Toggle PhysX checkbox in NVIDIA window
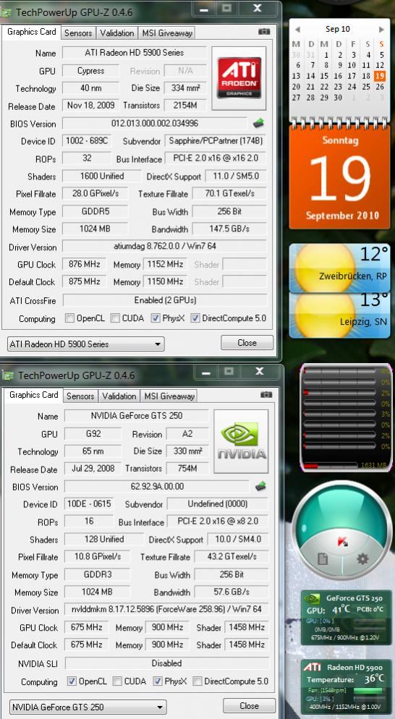 [158, 681]
